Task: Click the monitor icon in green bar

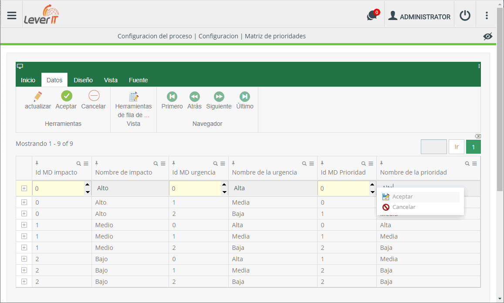Action: tap(20, 66)
